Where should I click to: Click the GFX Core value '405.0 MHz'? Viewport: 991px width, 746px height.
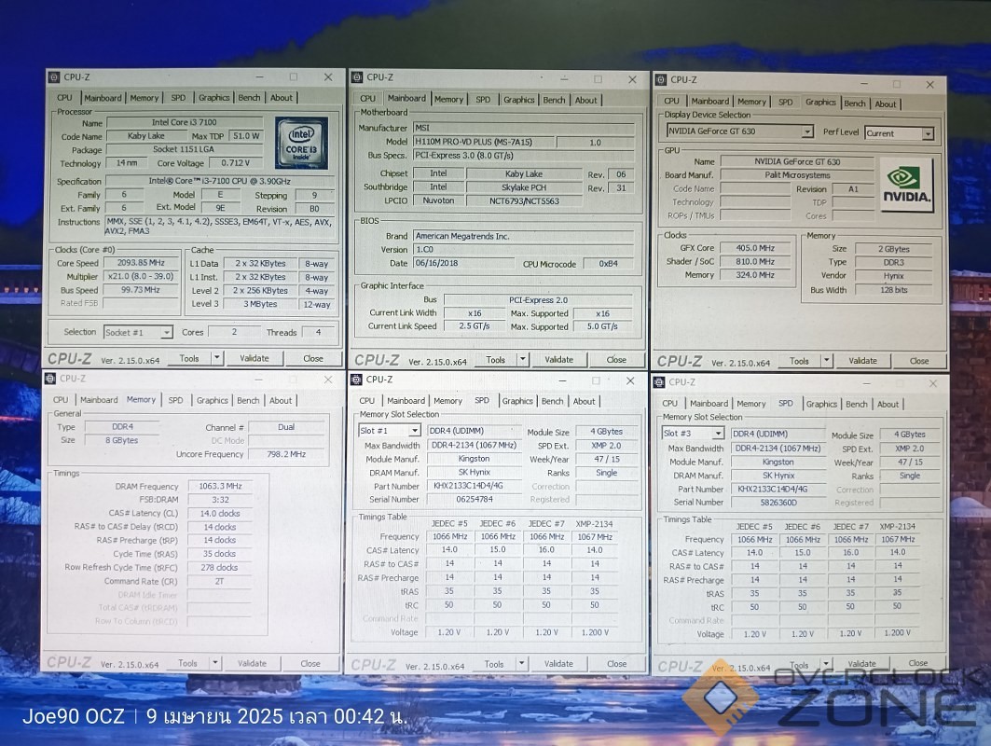pos(754,248)
